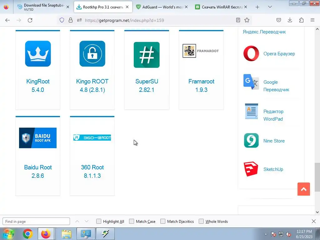Open the Extensions menu
This screenshot has width=320, height=240.
[x=301, y=20]
